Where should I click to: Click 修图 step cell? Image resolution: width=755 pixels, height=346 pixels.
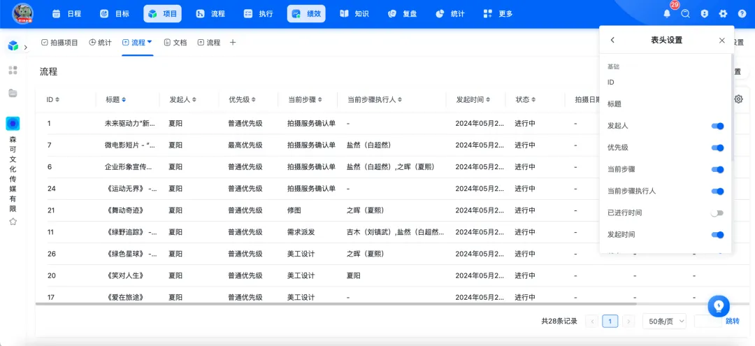point(294,210)
